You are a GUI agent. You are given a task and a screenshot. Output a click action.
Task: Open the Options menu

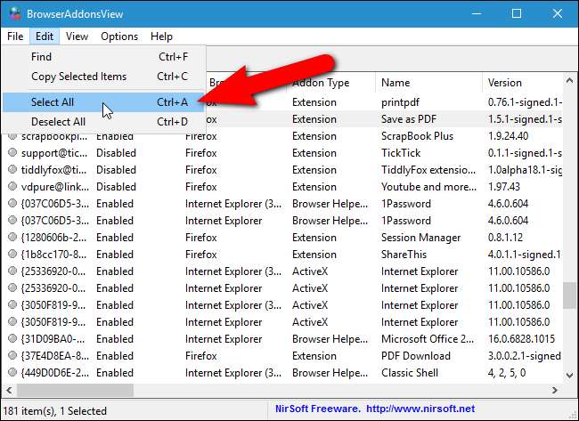[x=118, y=36]
